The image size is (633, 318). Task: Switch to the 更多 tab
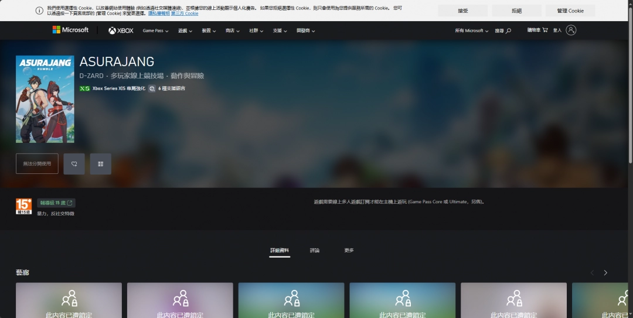click(349, 250)
